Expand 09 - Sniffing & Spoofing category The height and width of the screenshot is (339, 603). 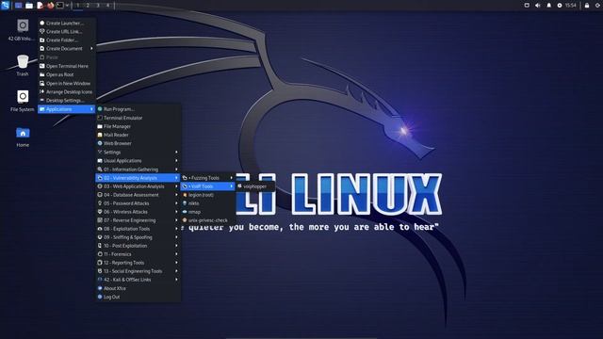coord(139,237)
